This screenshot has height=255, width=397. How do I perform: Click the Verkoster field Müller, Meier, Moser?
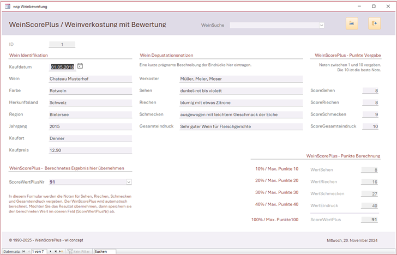[x=241, y=78]
